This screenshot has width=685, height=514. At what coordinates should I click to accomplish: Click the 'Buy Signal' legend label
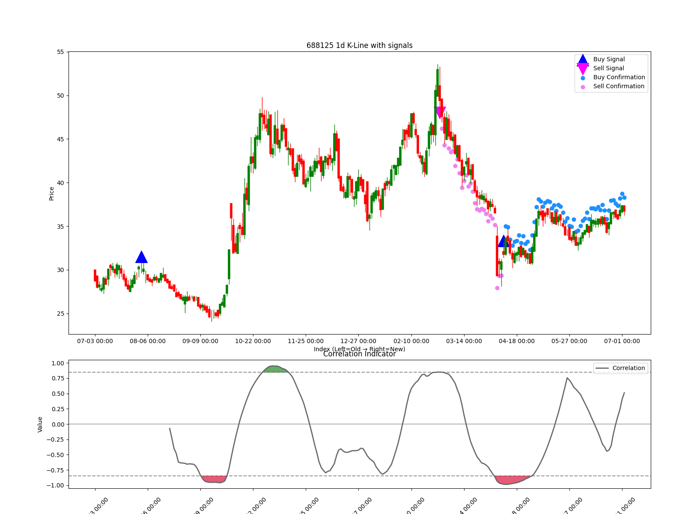click(x=609, y=60)
